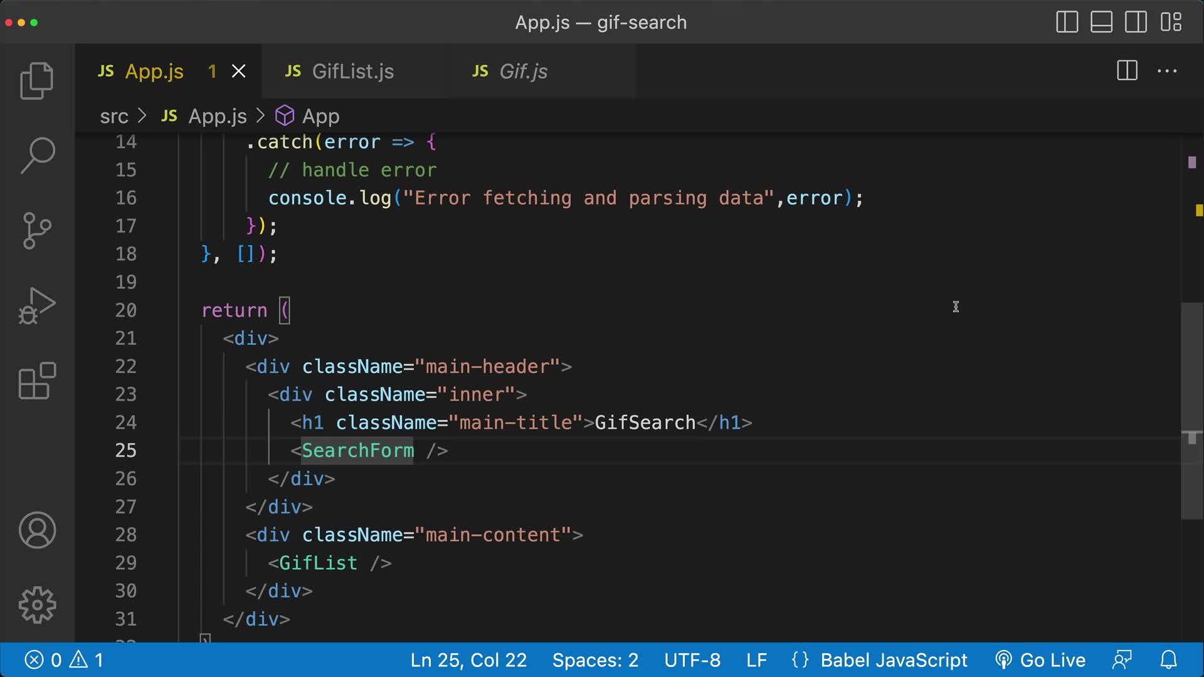Screen dimensions: 1204x677
Task: Change indentation via Spaces: 2 status item
Action: coord(594,659)
